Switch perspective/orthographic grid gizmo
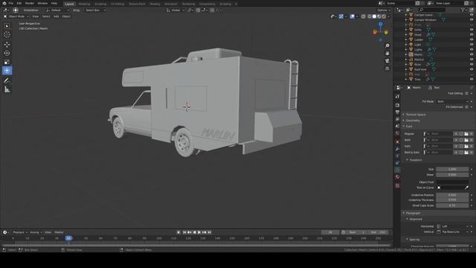The image size is (476, 268). pyautogui.click(x=387, y=68)
